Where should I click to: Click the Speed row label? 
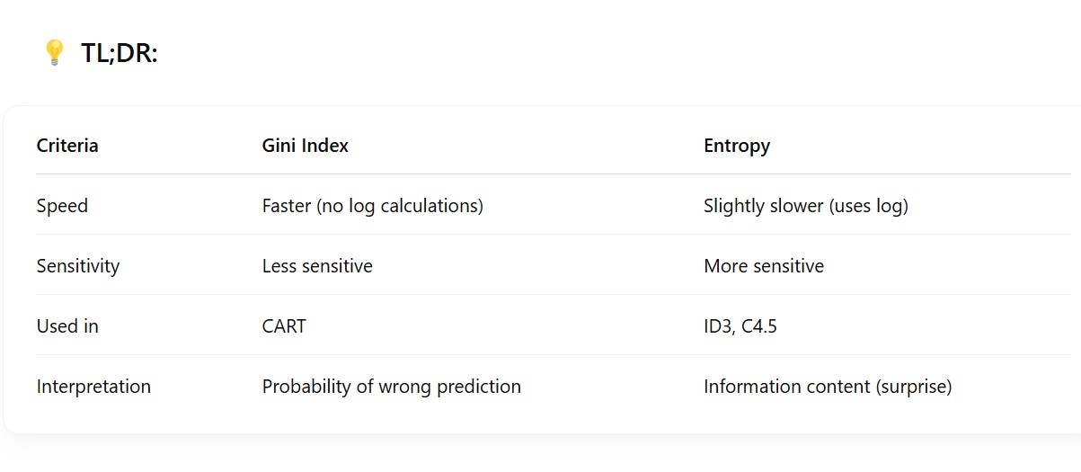pyautogui.click(x=62, y=206)
